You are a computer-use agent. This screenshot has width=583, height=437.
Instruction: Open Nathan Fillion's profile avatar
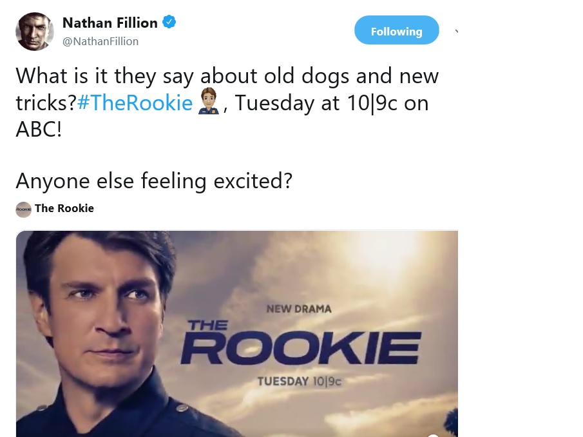pyautogui.click(x=35, y=32)
